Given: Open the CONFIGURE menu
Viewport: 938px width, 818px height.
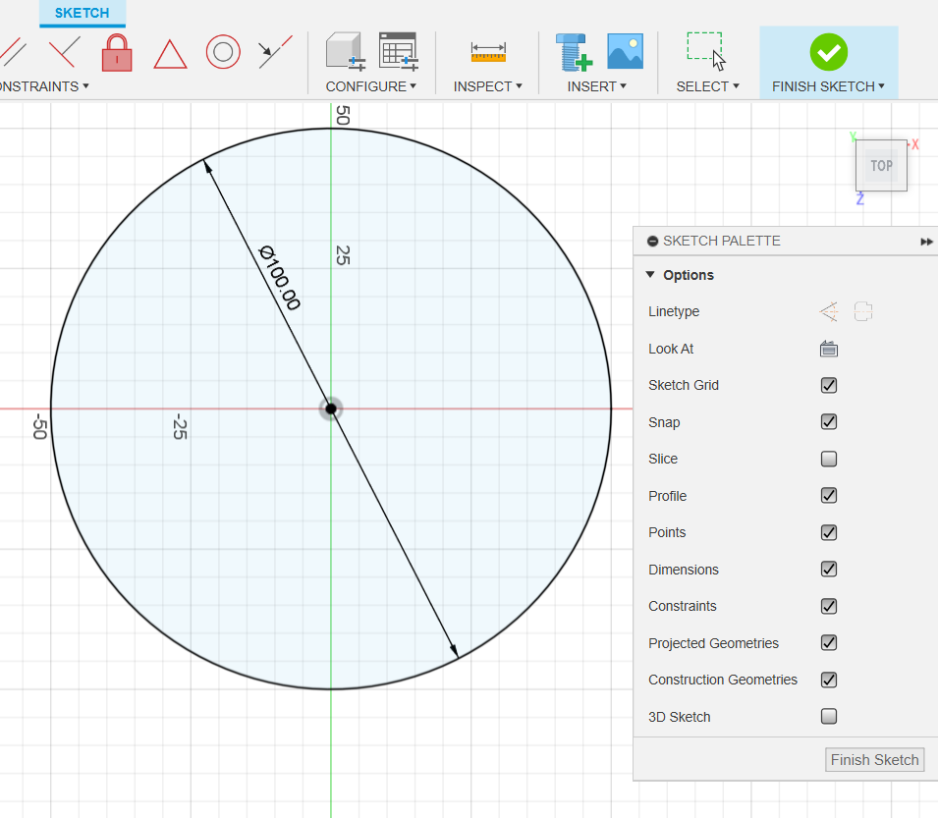Looking at the screenshot, I should 370,86.
